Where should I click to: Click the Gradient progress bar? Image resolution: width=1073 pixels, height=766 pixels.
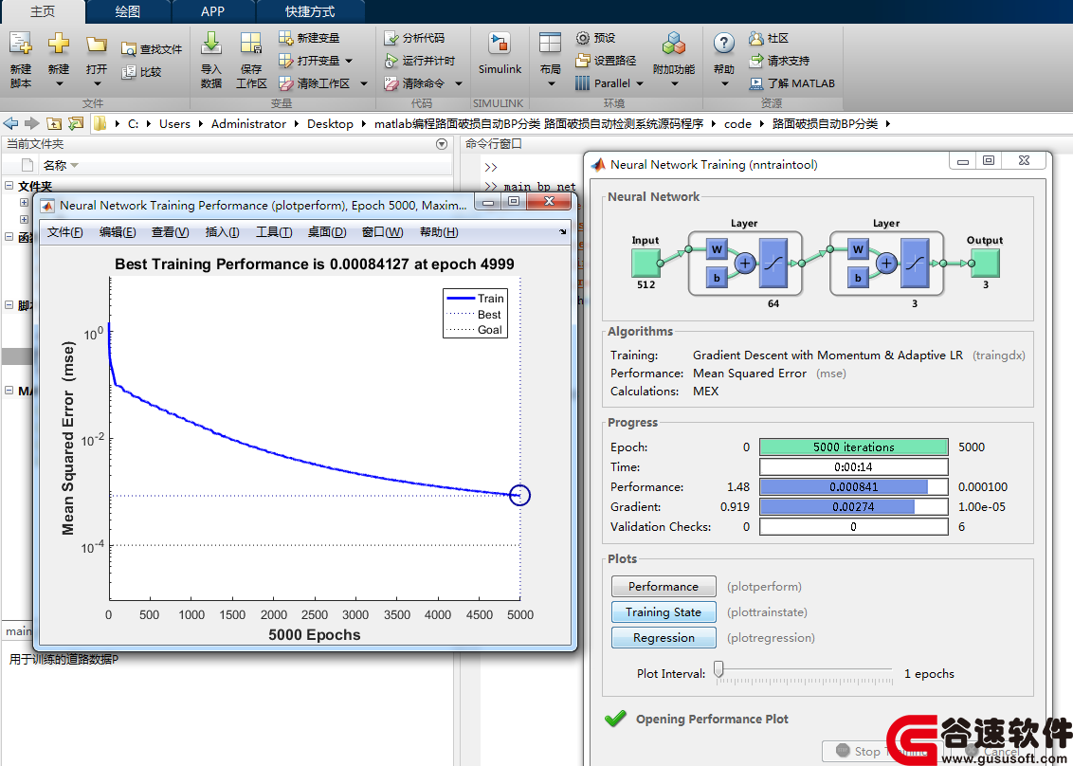pyautogui.click(x=854, y=506)
